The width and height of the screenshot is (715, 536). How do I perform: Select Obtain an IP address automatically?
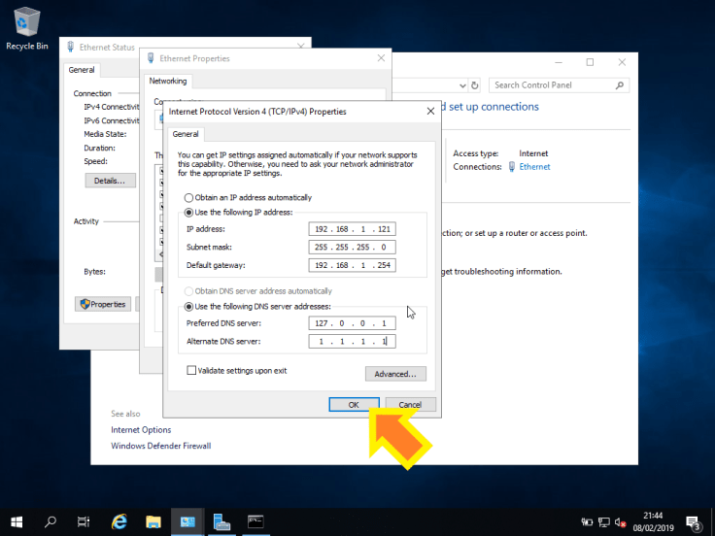tap(189, 197)
